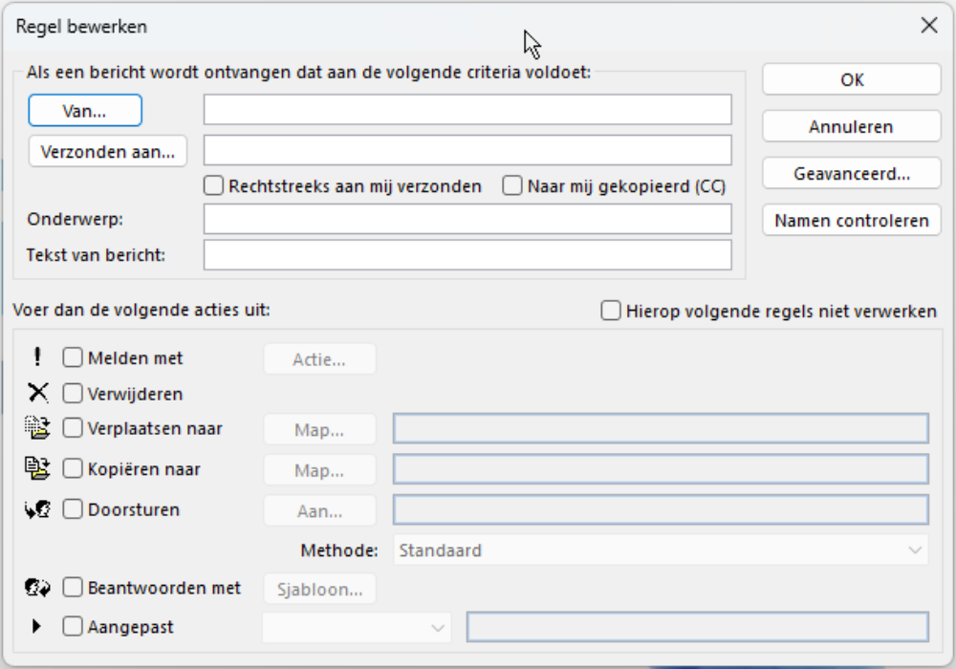Click the Actie... button next to Melden met

click(319, 359)
